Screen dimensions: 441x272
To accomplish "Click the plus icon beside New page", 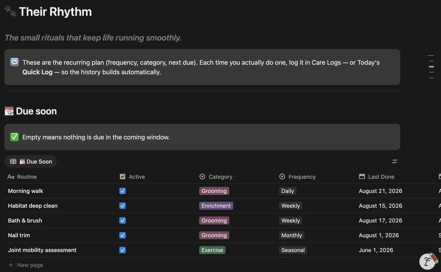I will tap(11, 265).
